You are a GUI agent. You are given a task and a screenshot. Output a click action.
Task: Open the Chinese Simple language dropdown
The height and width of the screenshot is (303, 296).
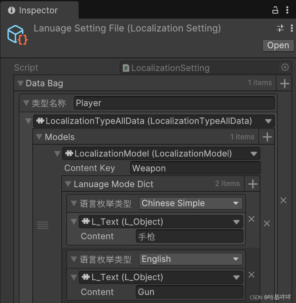191,203
